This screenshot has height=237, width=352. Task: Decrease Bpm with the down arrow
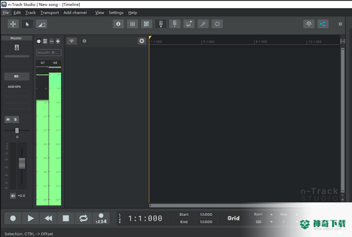(x=272, y=222)
